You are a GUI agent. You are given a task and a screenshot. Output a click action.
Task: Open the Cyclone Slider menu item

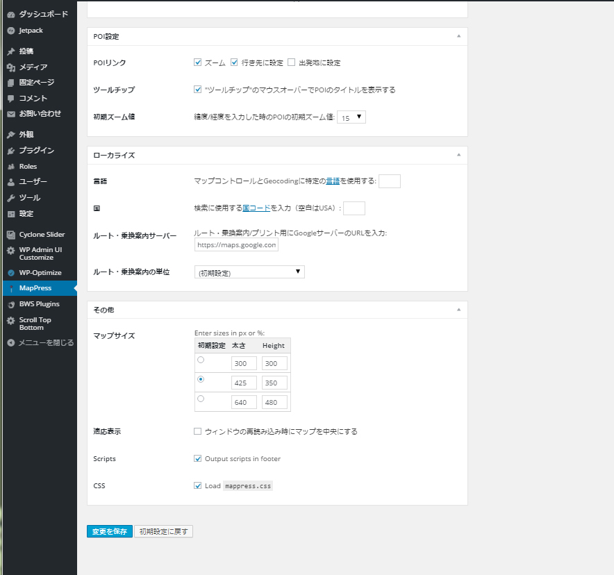point(41,235)
